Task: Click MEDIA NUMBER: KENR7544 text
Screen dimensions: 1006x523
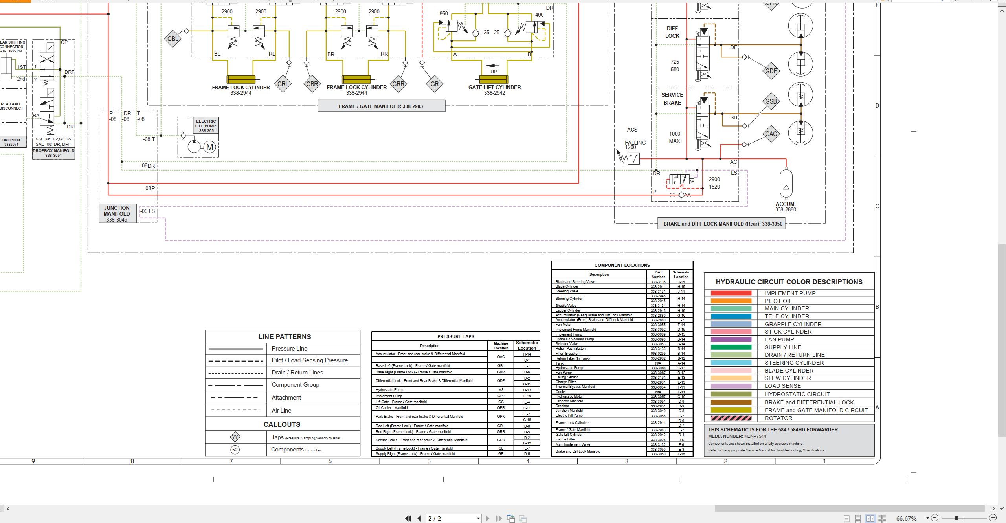Action: [x=737, y=436]
